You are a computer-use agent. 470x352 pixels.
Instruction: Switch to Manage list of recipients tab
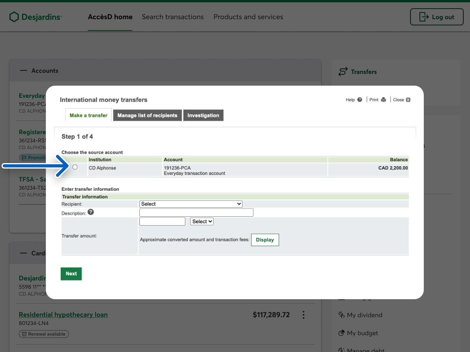click(147, 115)
